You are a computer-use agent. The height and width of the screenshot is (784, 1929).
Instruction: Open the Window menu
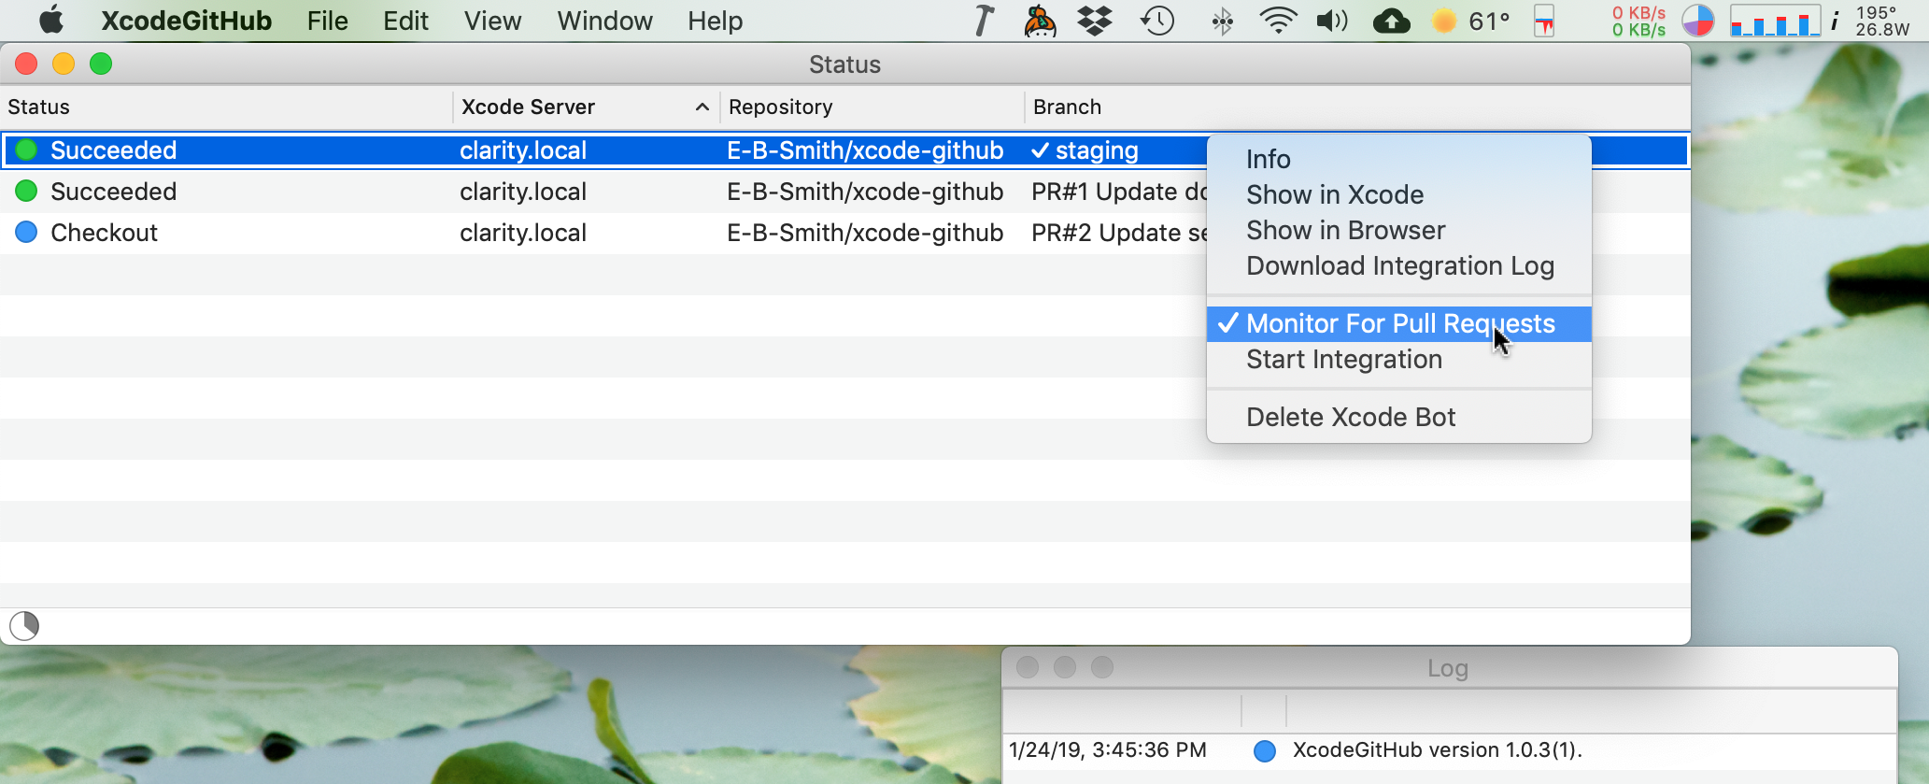pyautogui.click(x=604, y=21)
